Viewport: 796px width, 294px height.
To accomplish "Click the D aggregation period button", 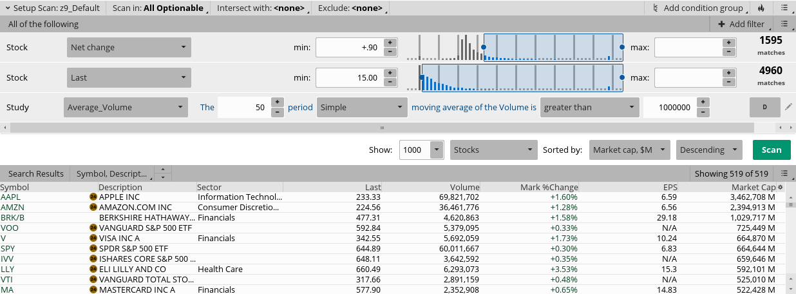I will pyautogui.click(x=765, y=107).
